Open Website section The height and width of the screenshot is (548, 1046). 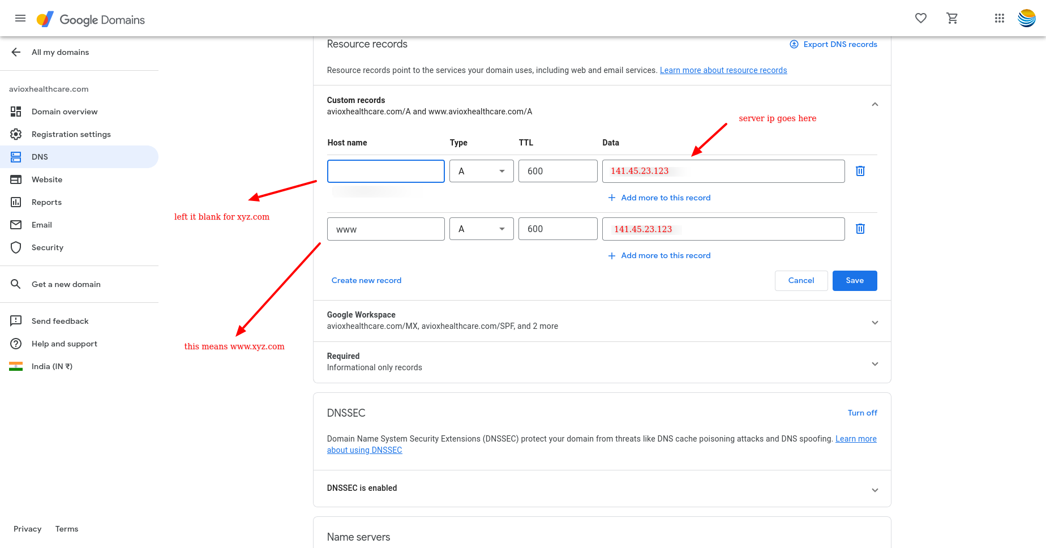click(x=47, y=179)
